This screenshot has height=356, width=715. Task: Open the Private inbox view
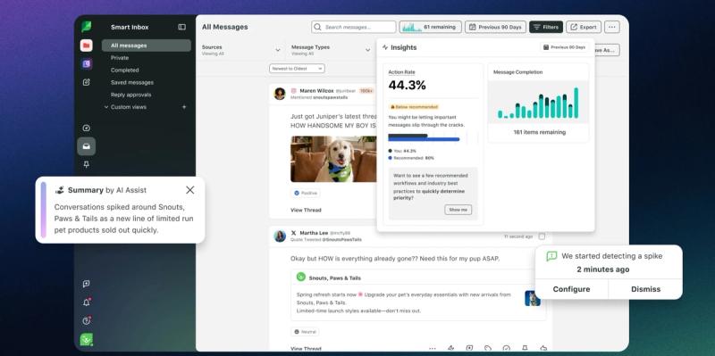(120, 58)
